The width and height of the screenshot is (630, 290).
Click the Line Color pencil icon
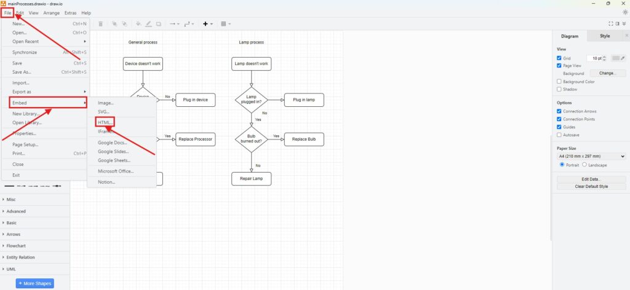pyautogui.click(x=149, y=24)
